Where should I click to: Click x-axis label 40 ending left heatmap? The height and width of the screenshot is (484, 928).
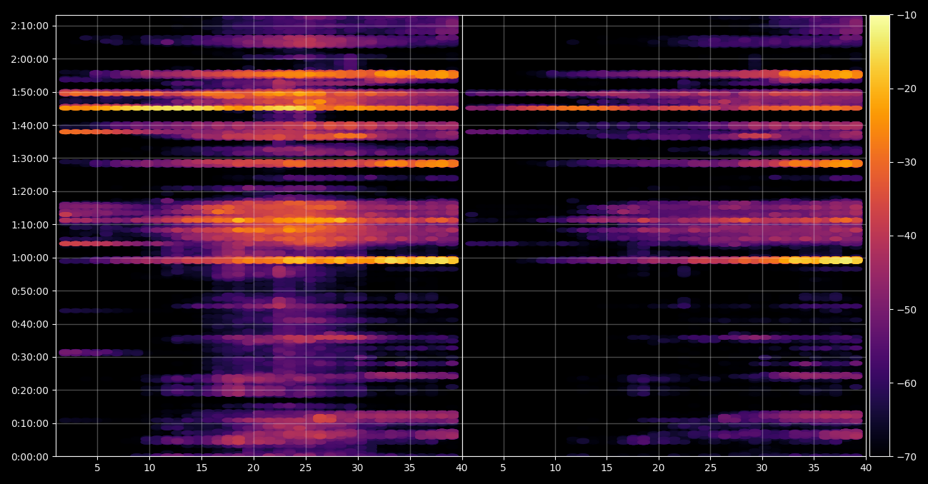point(462,468)
